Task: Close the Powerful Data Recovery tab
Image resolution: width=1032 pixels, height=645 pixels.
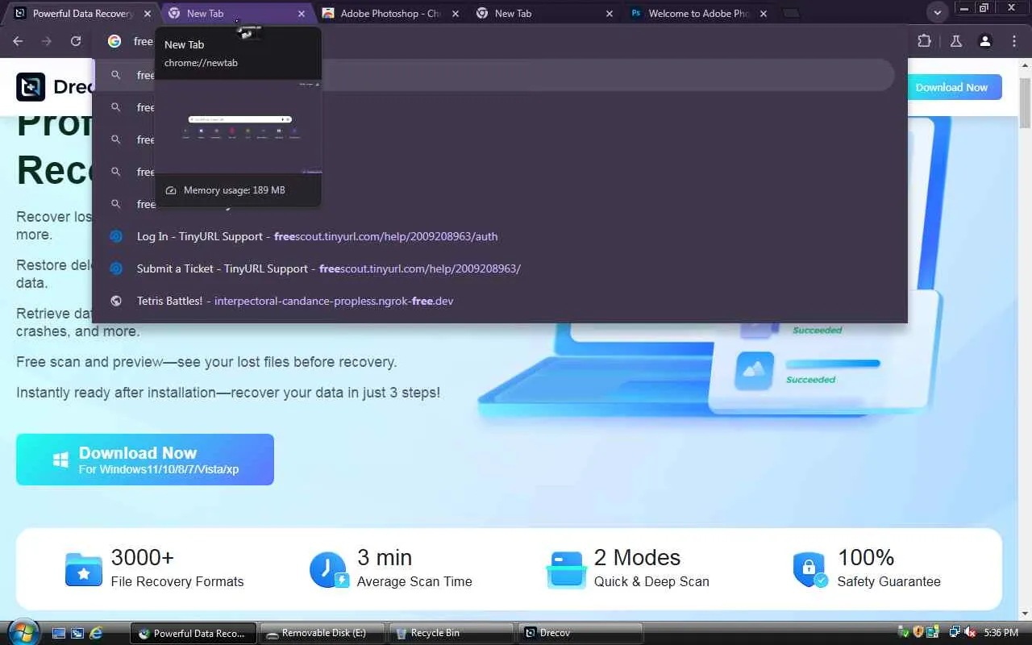Action: point(148,14)
